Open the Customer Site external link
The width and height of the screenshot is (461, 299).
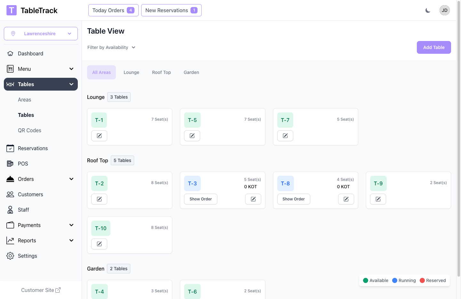point(41,290)
